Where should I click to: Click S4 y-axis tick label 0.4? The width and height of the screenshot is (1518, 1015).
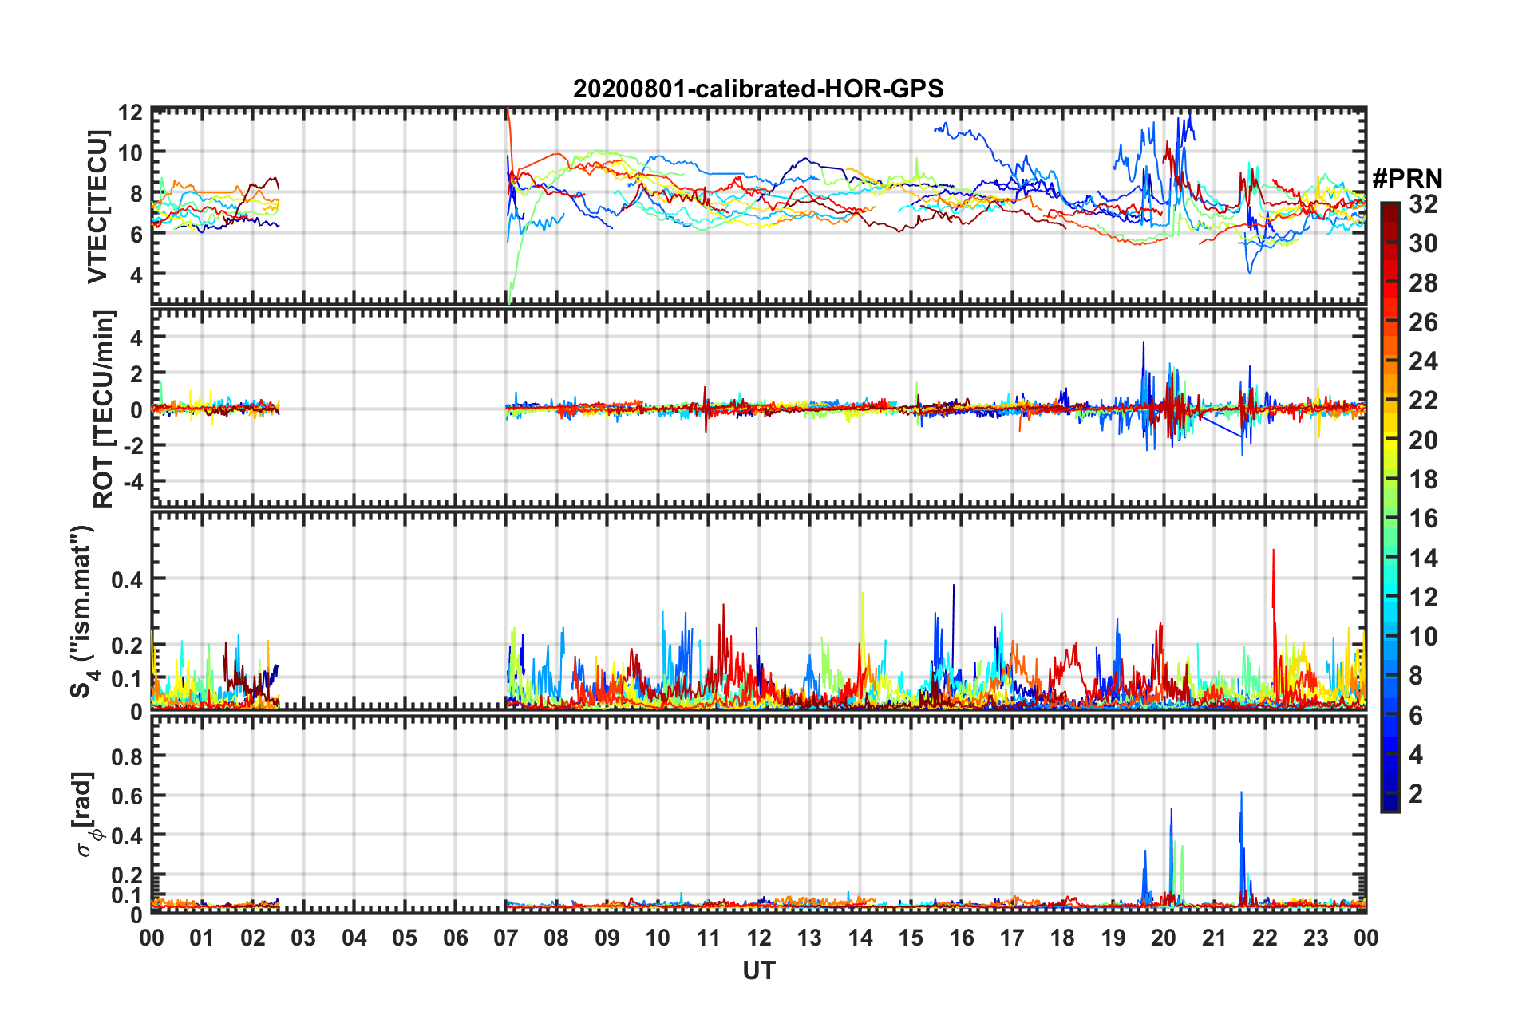click(x=127, y=579)
